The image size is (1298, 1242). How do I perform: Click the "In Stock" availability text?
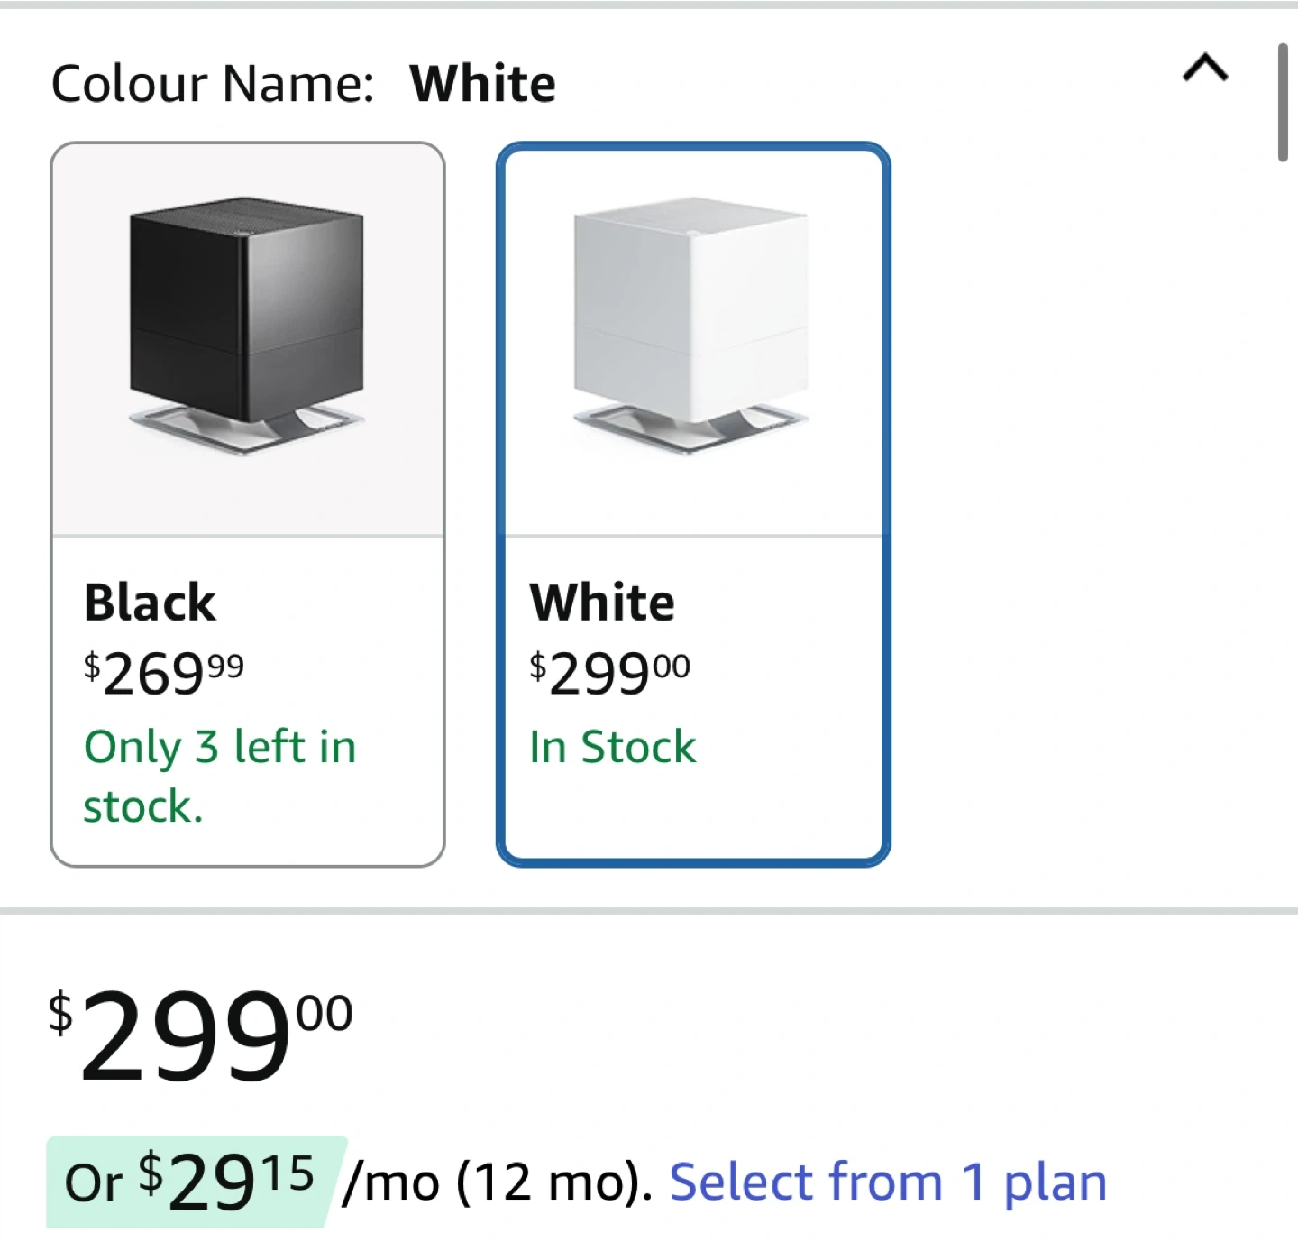pos(612,747)
